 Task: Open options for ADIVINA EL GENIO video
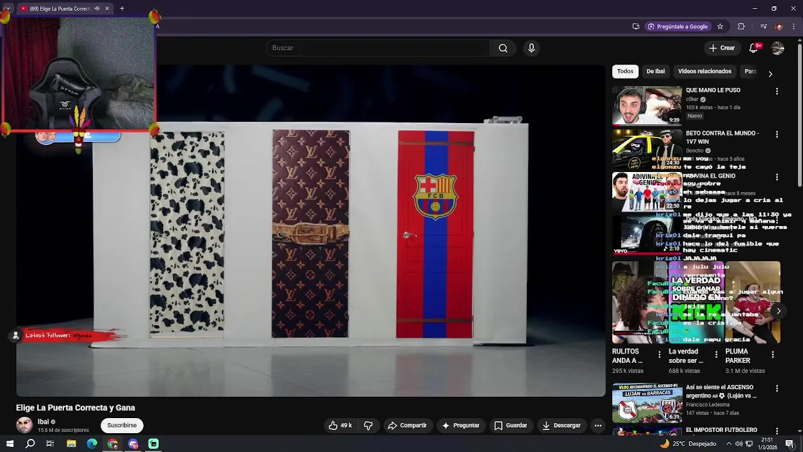777,177
